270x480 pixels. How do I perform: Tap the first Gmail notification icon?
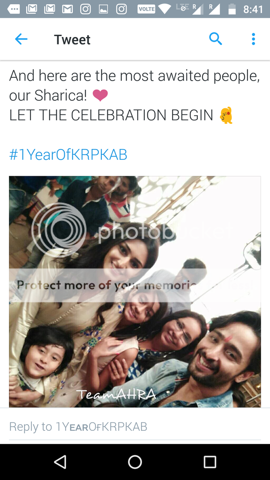tap(31, 9)
